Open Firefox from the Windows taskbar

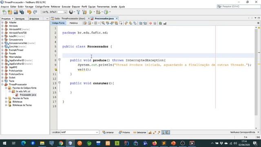pos(155,143)
